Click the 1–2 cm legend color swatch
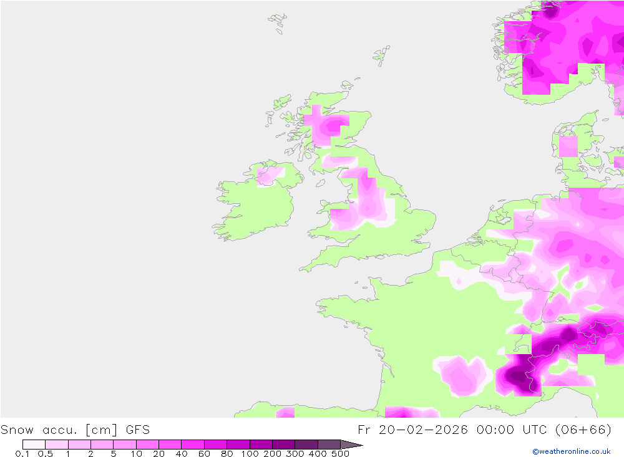624x457 pixels. [x=79, y=445]
